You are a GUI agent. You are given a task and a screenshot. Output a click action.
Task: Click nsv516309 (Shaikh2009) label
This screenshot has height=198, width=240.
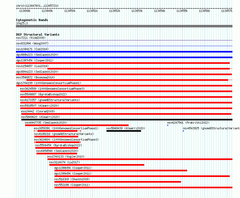point(72,179)
